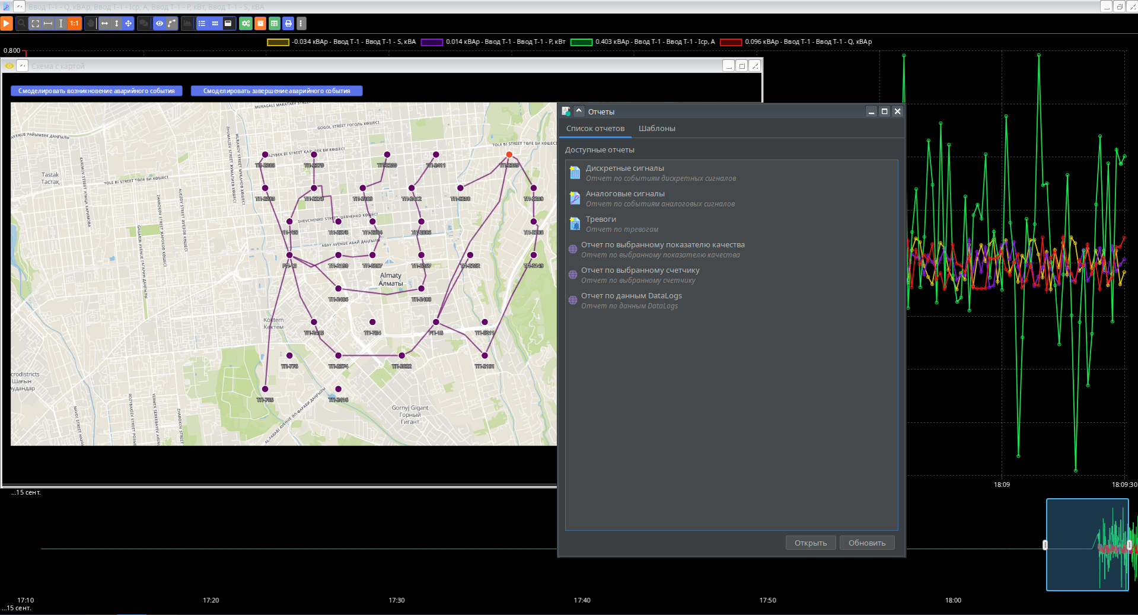The width and height of the screenshot is (1138, 615).
Task: Toggle the curve points display icon
Action: point(171,24)
